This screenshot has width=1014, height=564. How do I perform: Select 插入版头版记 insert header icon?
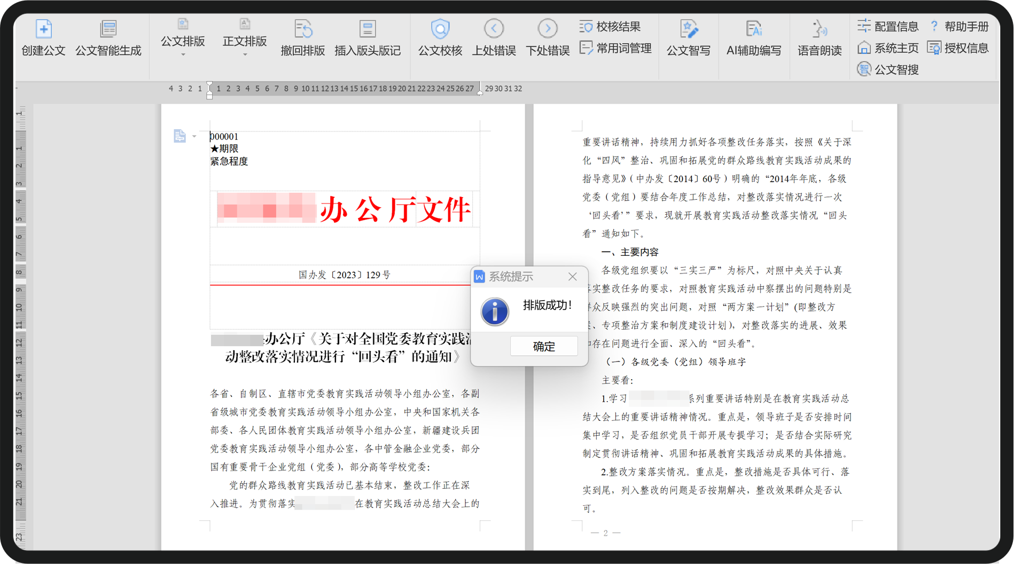coord(368,37)
